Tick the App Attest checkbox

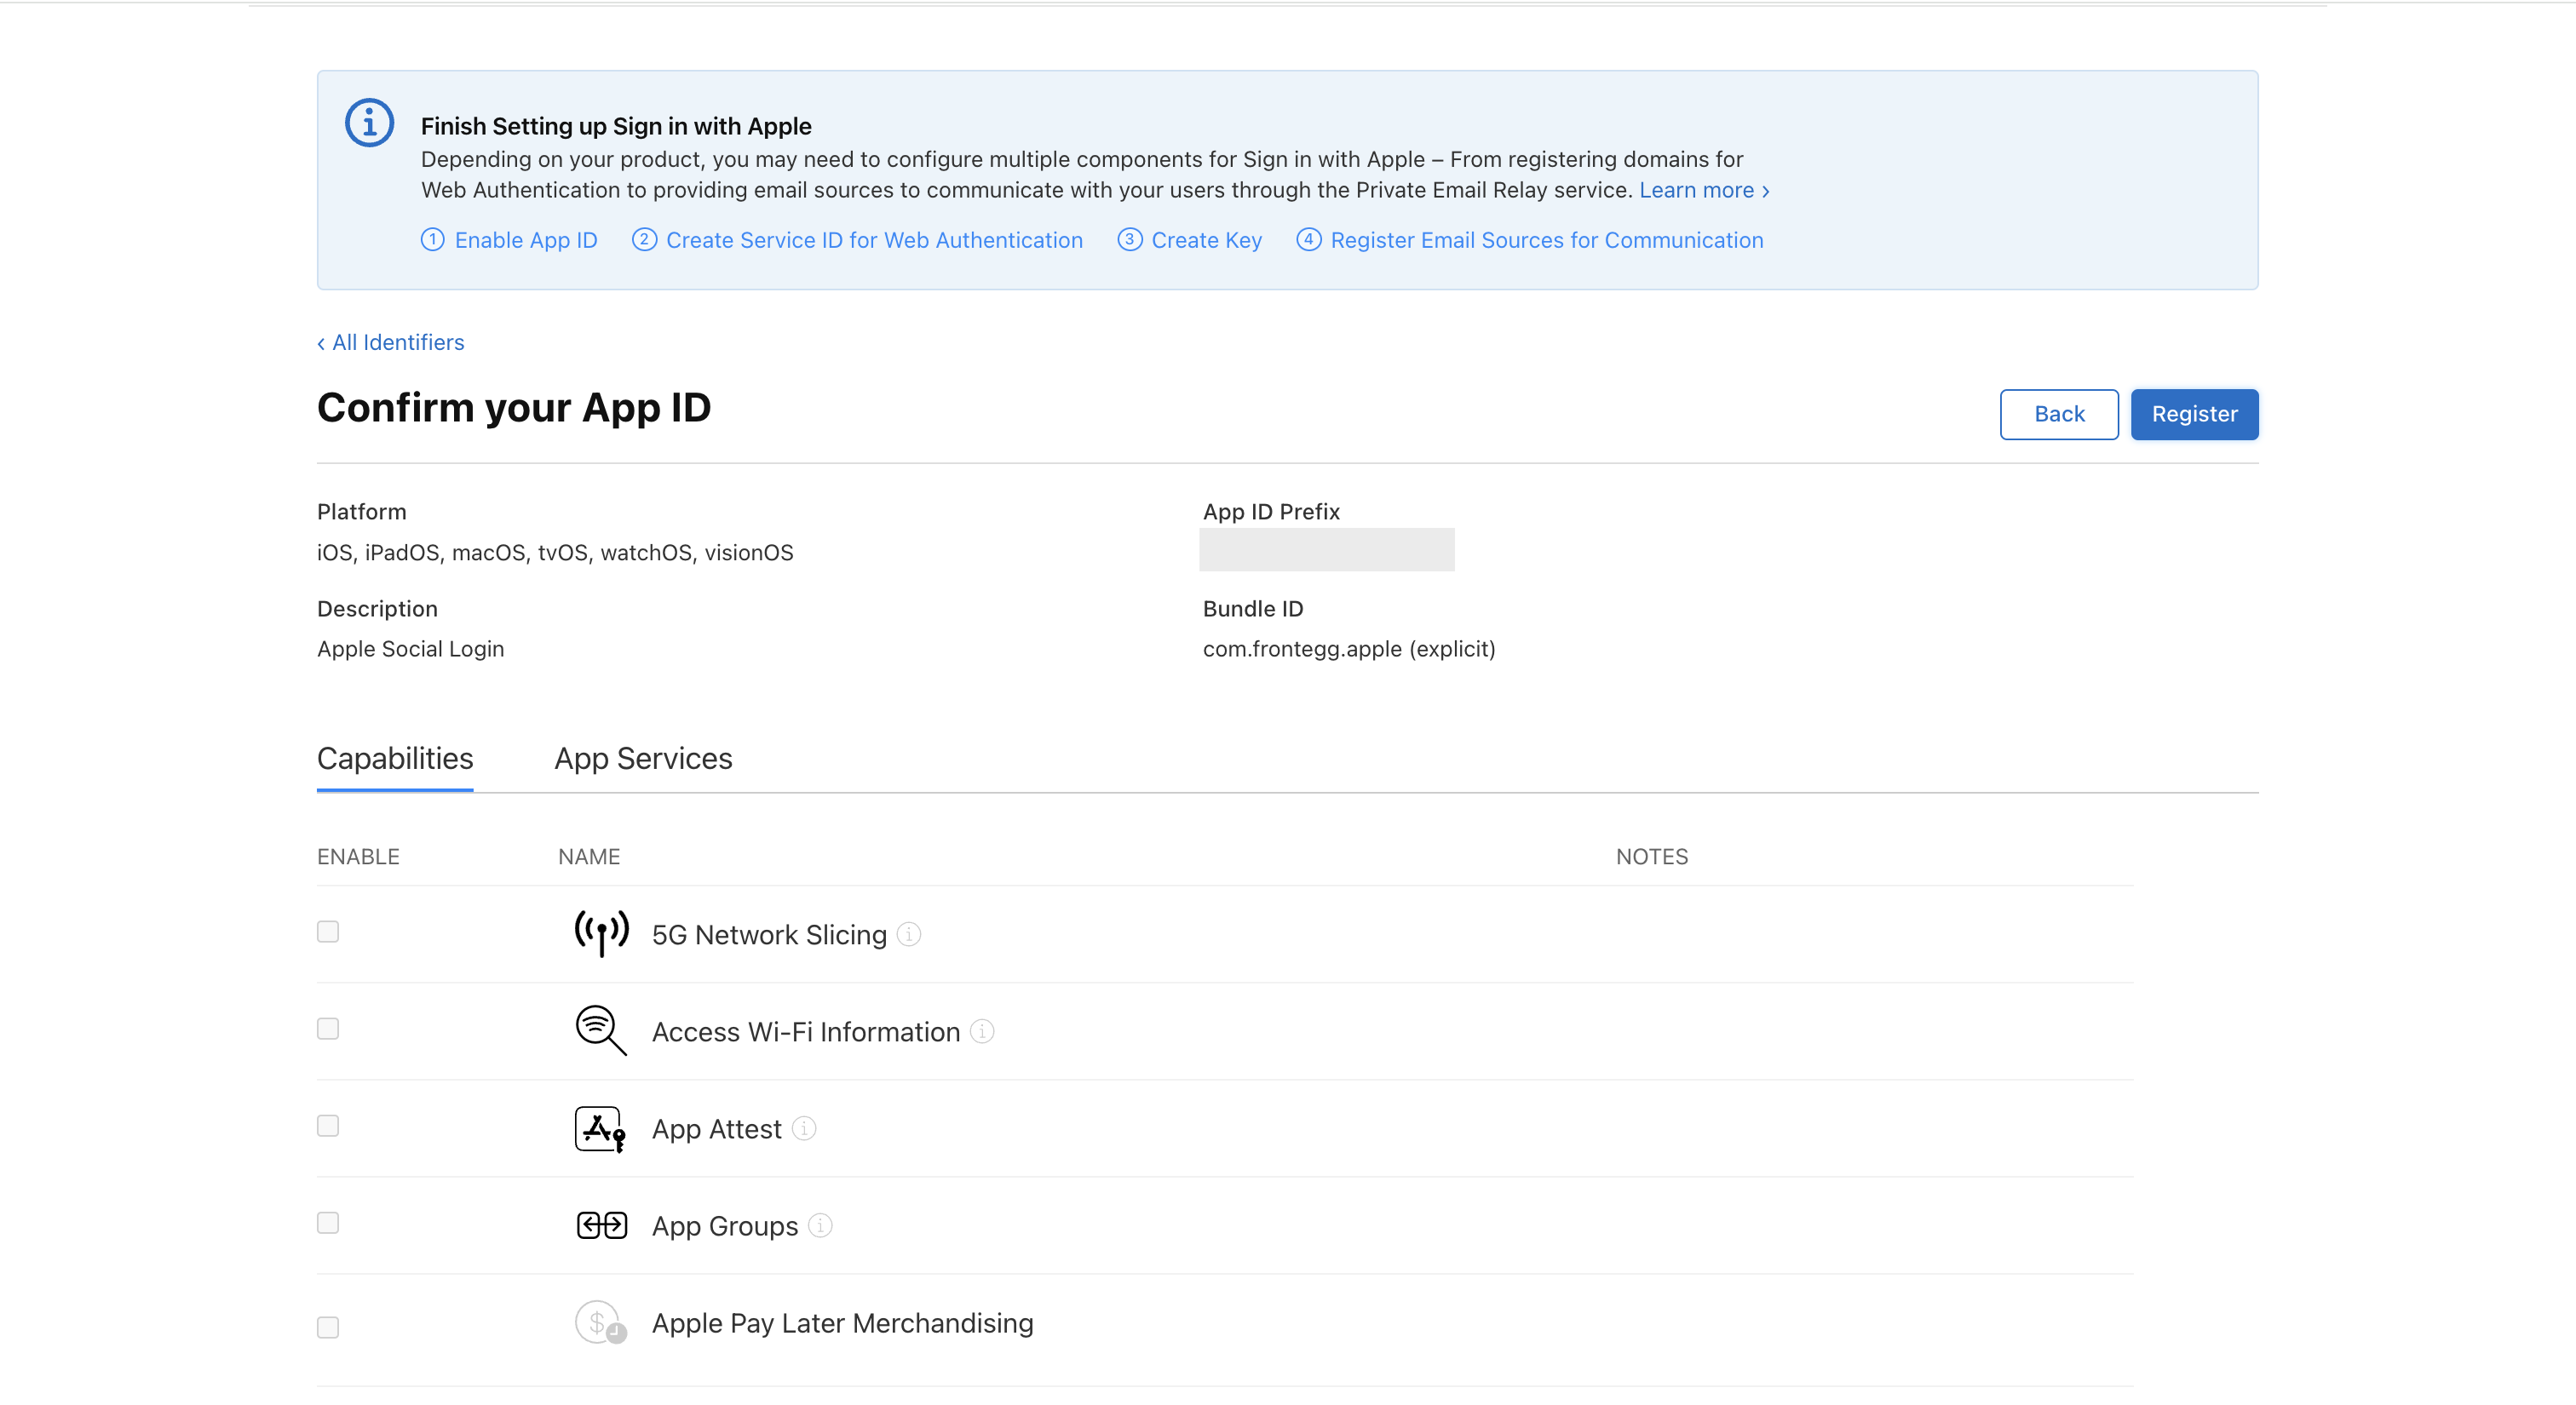pos(328,1125)
